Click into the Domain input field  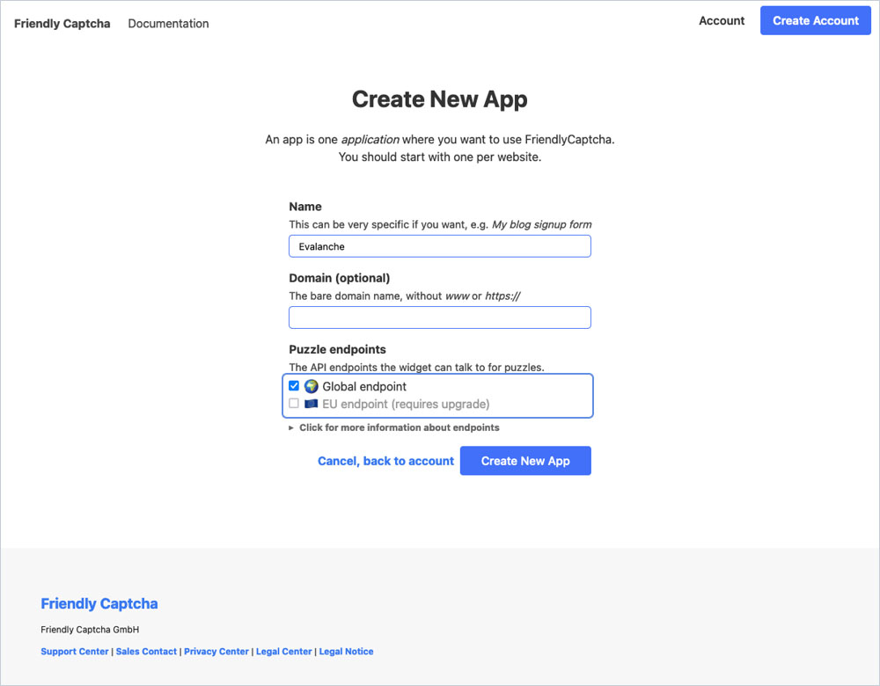[439, 317]
